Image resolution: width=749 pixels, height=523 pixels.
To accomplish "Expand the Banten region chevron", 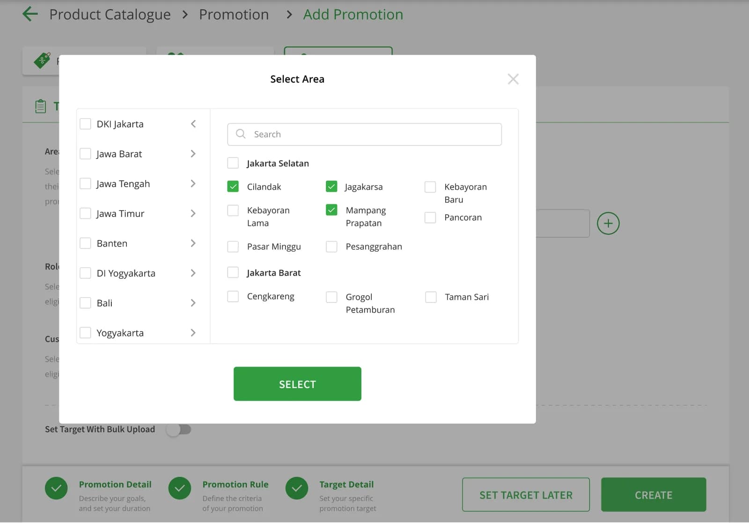I will 193,243.
